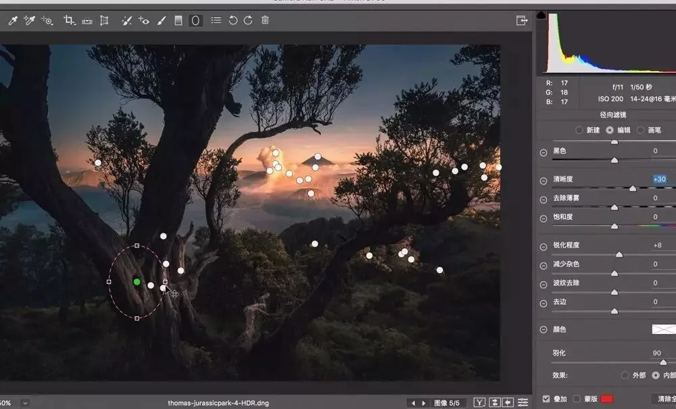The image size is (676, 409).
Task: Cycle before/after views Y icon
Action: (479, 402)
